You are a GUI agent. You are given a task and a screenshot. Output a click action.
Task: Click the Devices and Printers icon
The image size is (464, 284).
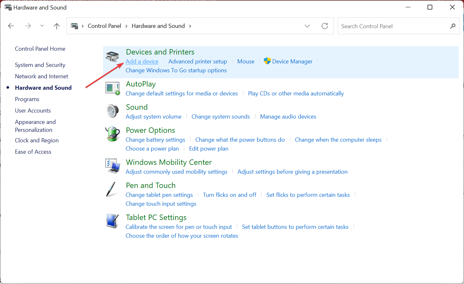[112, 56]
